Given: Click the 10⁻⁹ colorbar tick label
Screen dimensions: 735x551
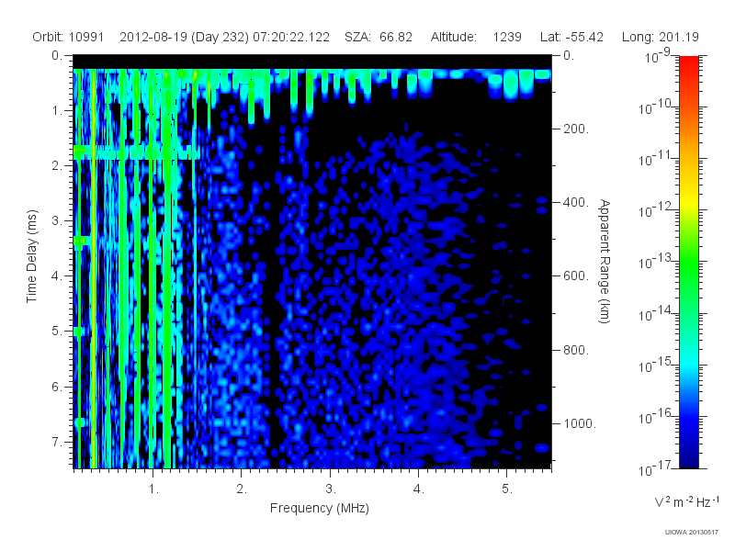Looking at the screenshot, I should (658, 56).
